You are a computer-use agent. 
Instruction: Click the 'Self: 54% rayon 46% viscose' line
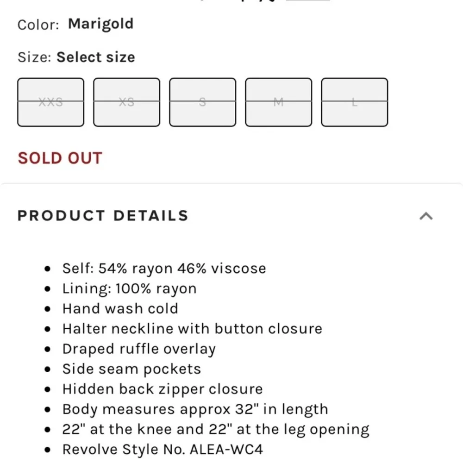click(164, 269)
